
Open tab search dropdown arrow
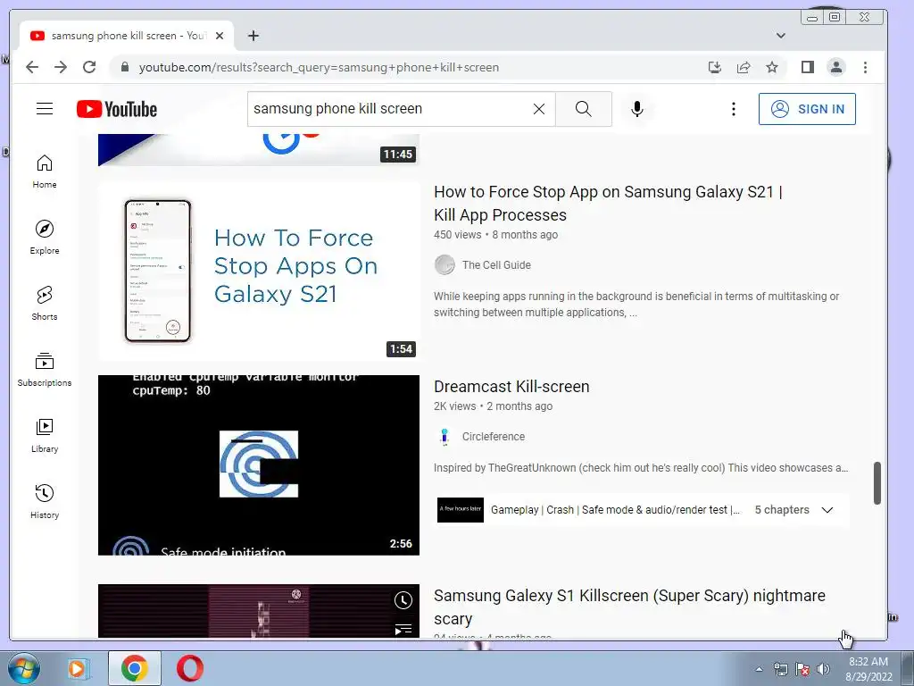(781, 36)
